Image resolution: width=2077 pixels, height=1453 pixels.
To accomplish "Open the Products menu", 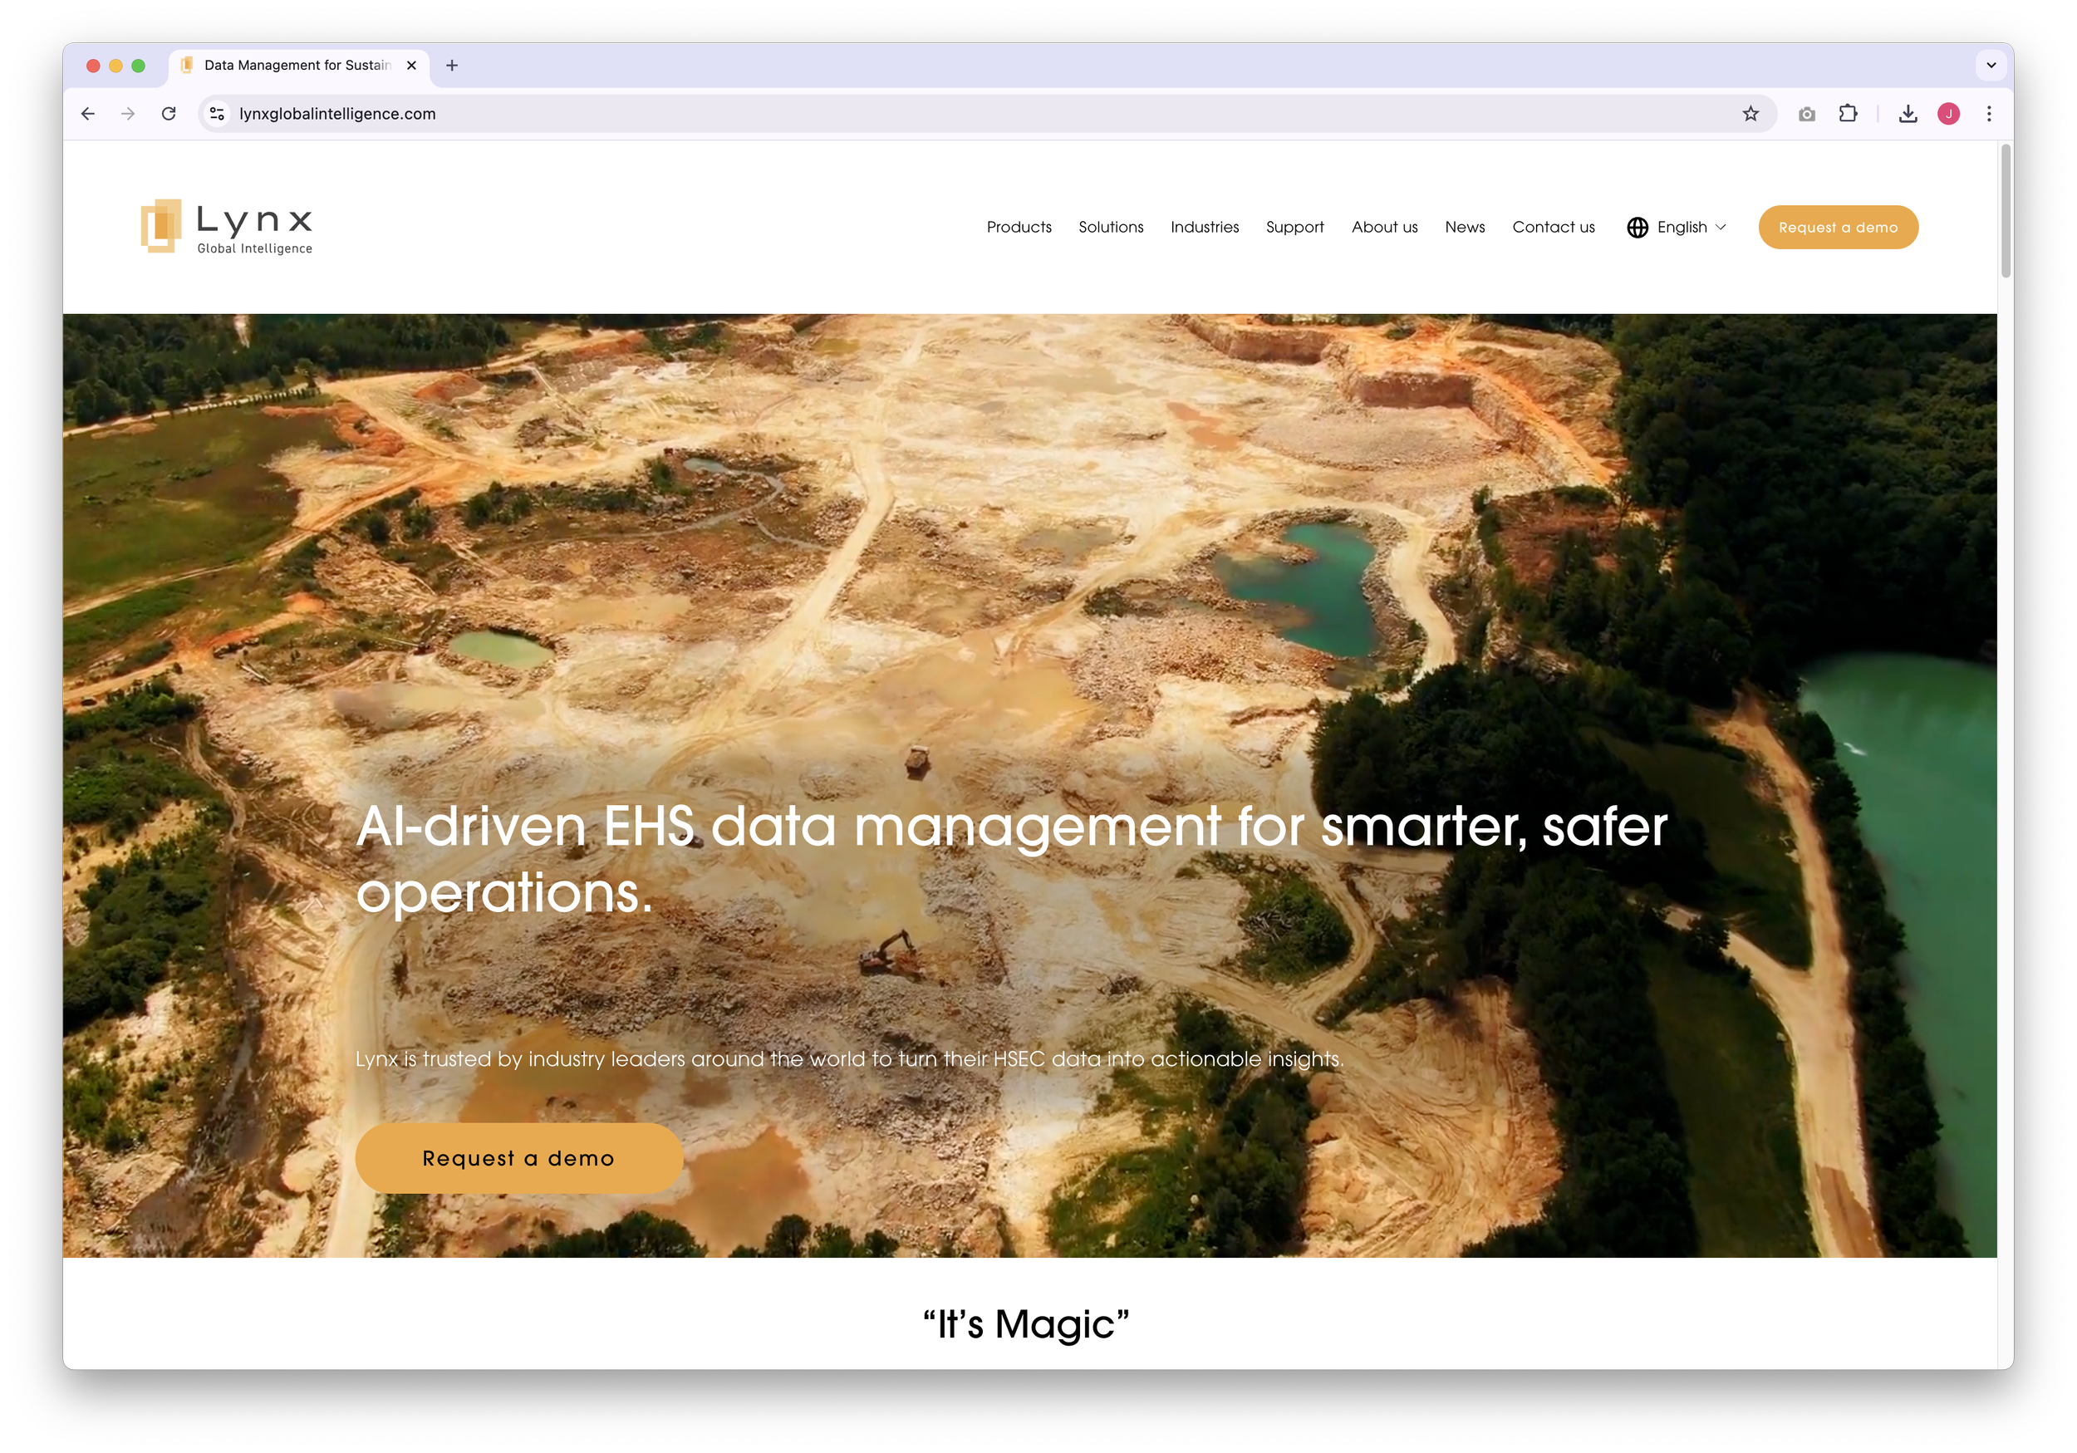I will (1019, 227).
